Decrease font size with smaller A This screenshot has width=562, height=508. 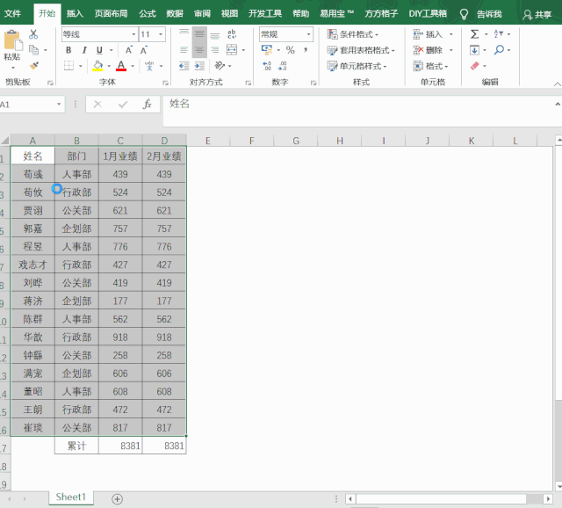144,50
